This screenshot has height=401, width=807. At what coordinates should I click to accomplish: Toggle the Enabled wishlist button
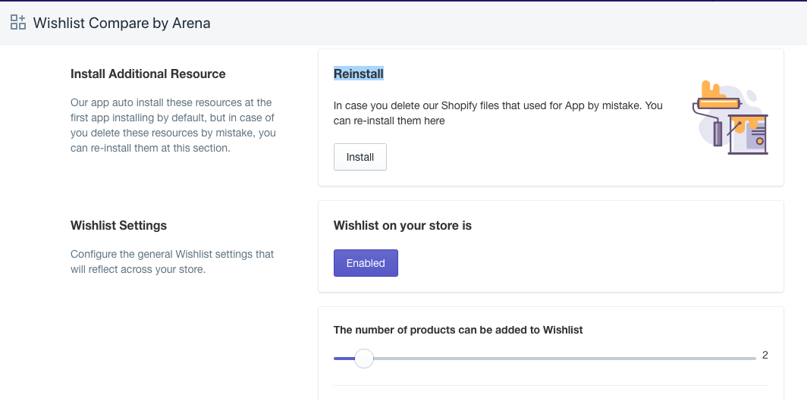pos(366,263)
